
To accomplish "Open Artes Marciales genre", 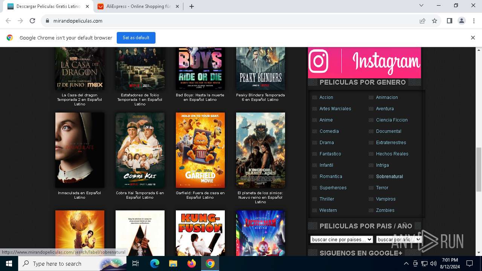I will click(335, 109).
